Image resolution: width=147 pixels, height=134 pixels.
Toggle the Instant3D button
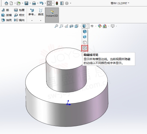pyautogui.click(x=52, y=15)
